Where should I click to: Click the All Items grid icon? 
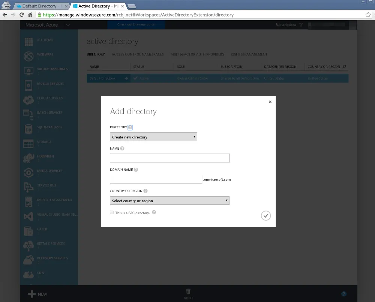29,42
